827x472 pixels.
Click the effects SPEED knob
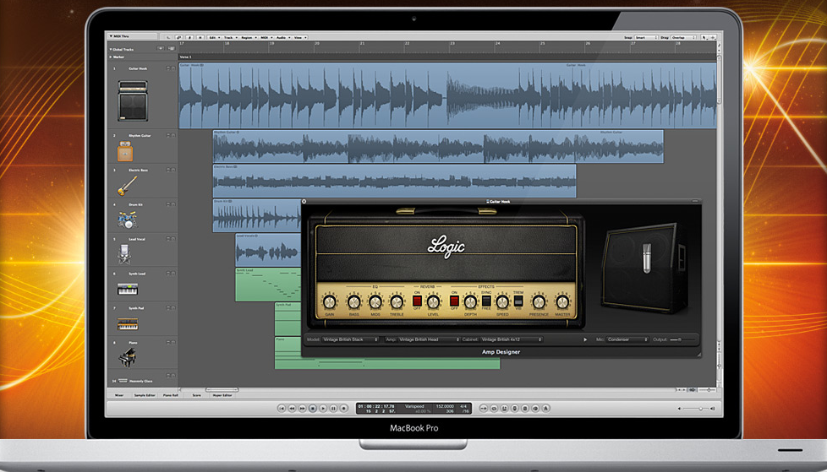[x=502, y=301]
